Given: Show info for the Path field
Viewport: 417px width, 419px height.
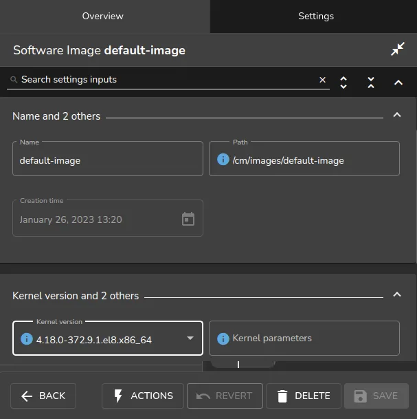Looking at the screenshot, I should (x=223, y=160).
